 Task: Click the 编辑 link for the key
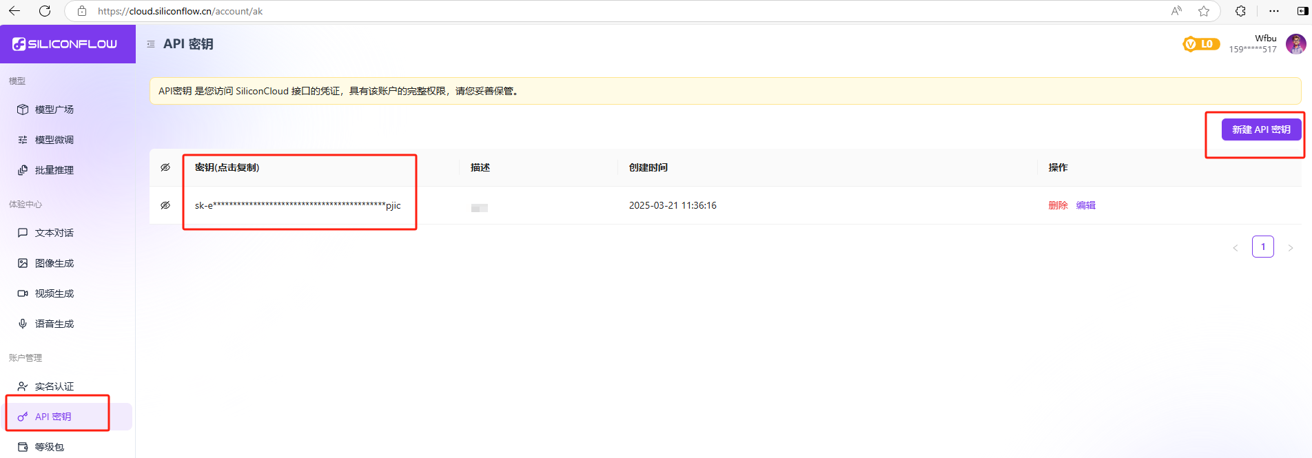[1085, 205]
